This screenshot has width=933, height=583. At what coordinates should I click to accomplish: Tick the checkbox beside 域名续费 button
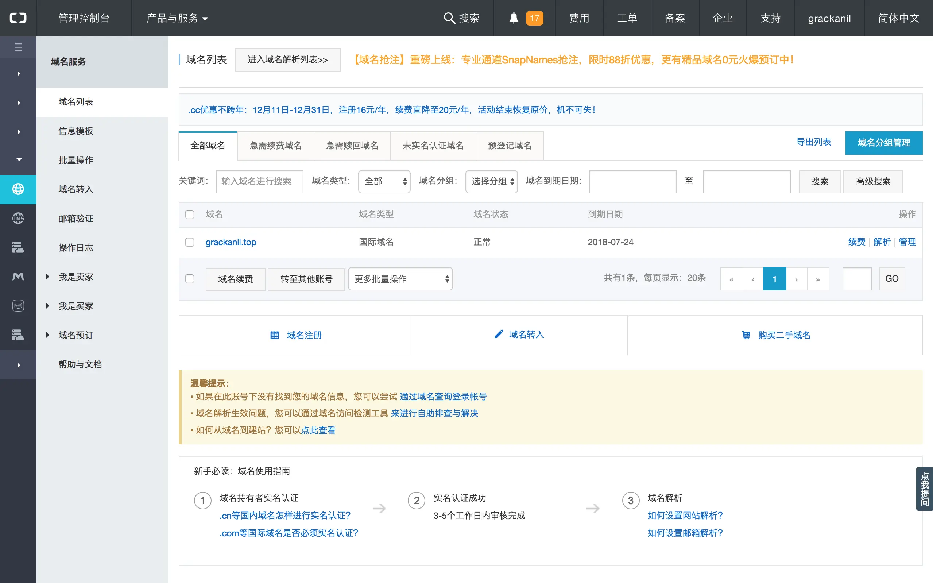coord(190,279)
